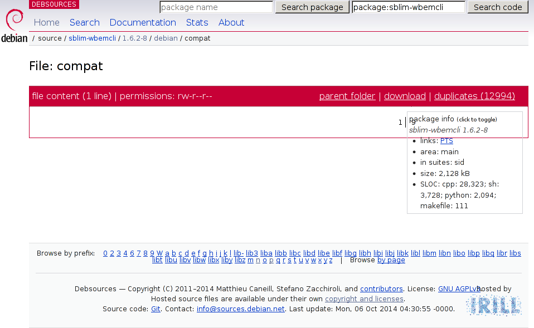Open the contributors link in footer

(x=381, y=289)
